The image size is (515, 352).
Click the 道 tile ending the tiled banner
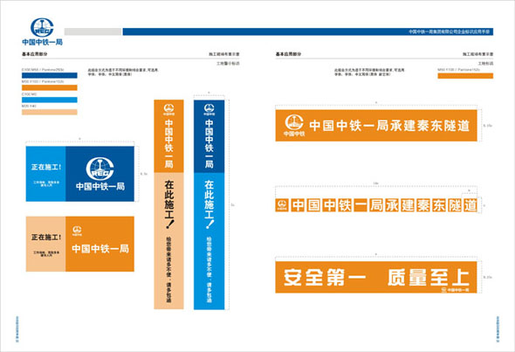(470, 205)
